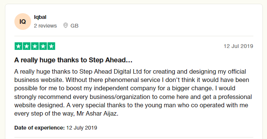267x139 pixels.
Task: Click the name 'Mr Ashar Aijaz' in review
Action: (97, 113)
